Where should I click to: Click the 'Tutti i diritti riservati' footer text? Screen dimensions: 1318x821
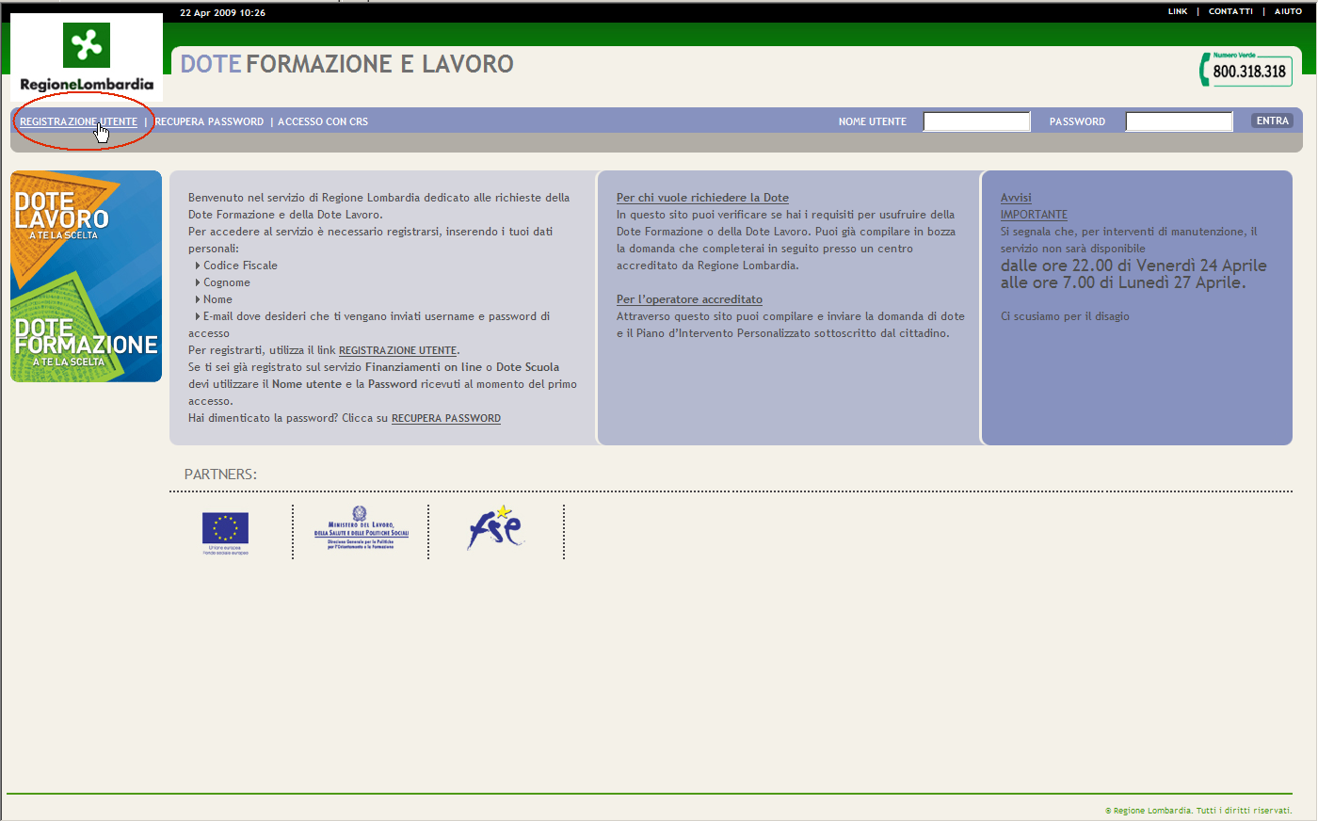1244,811
